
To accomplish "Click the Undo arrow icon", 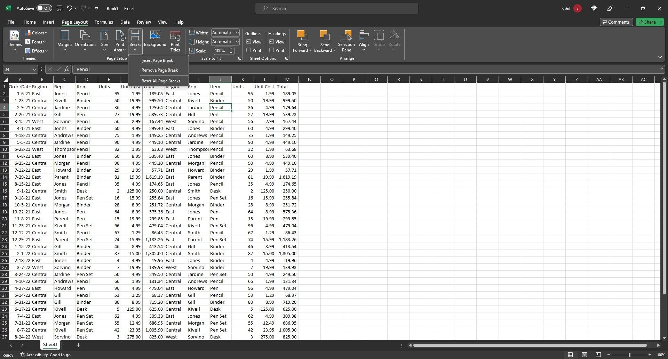I will pos(69,8).
